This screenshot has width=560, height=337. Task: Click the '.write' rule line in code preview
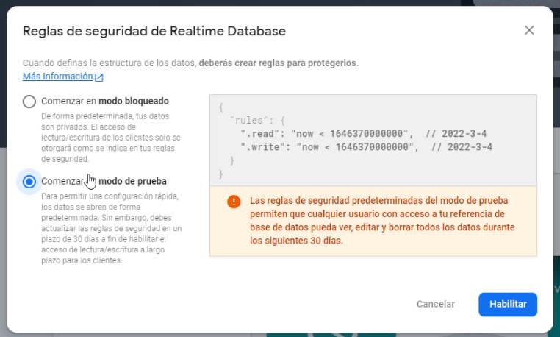tap(366, 147)
